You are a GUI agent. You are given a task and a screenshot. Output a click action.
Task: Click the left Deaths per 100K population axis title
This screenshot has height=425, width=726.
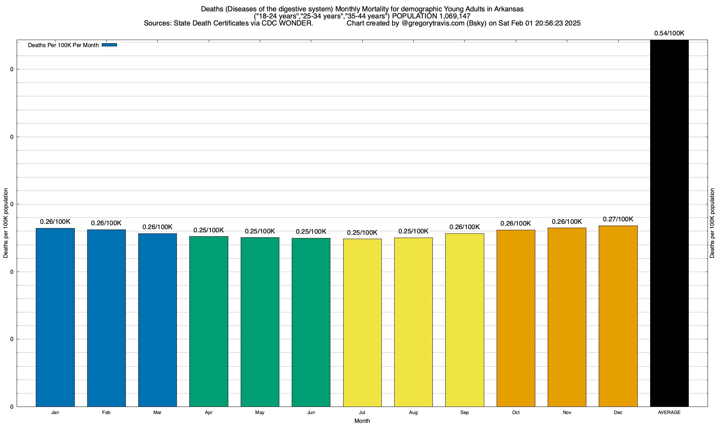click(x=6, y=223)
